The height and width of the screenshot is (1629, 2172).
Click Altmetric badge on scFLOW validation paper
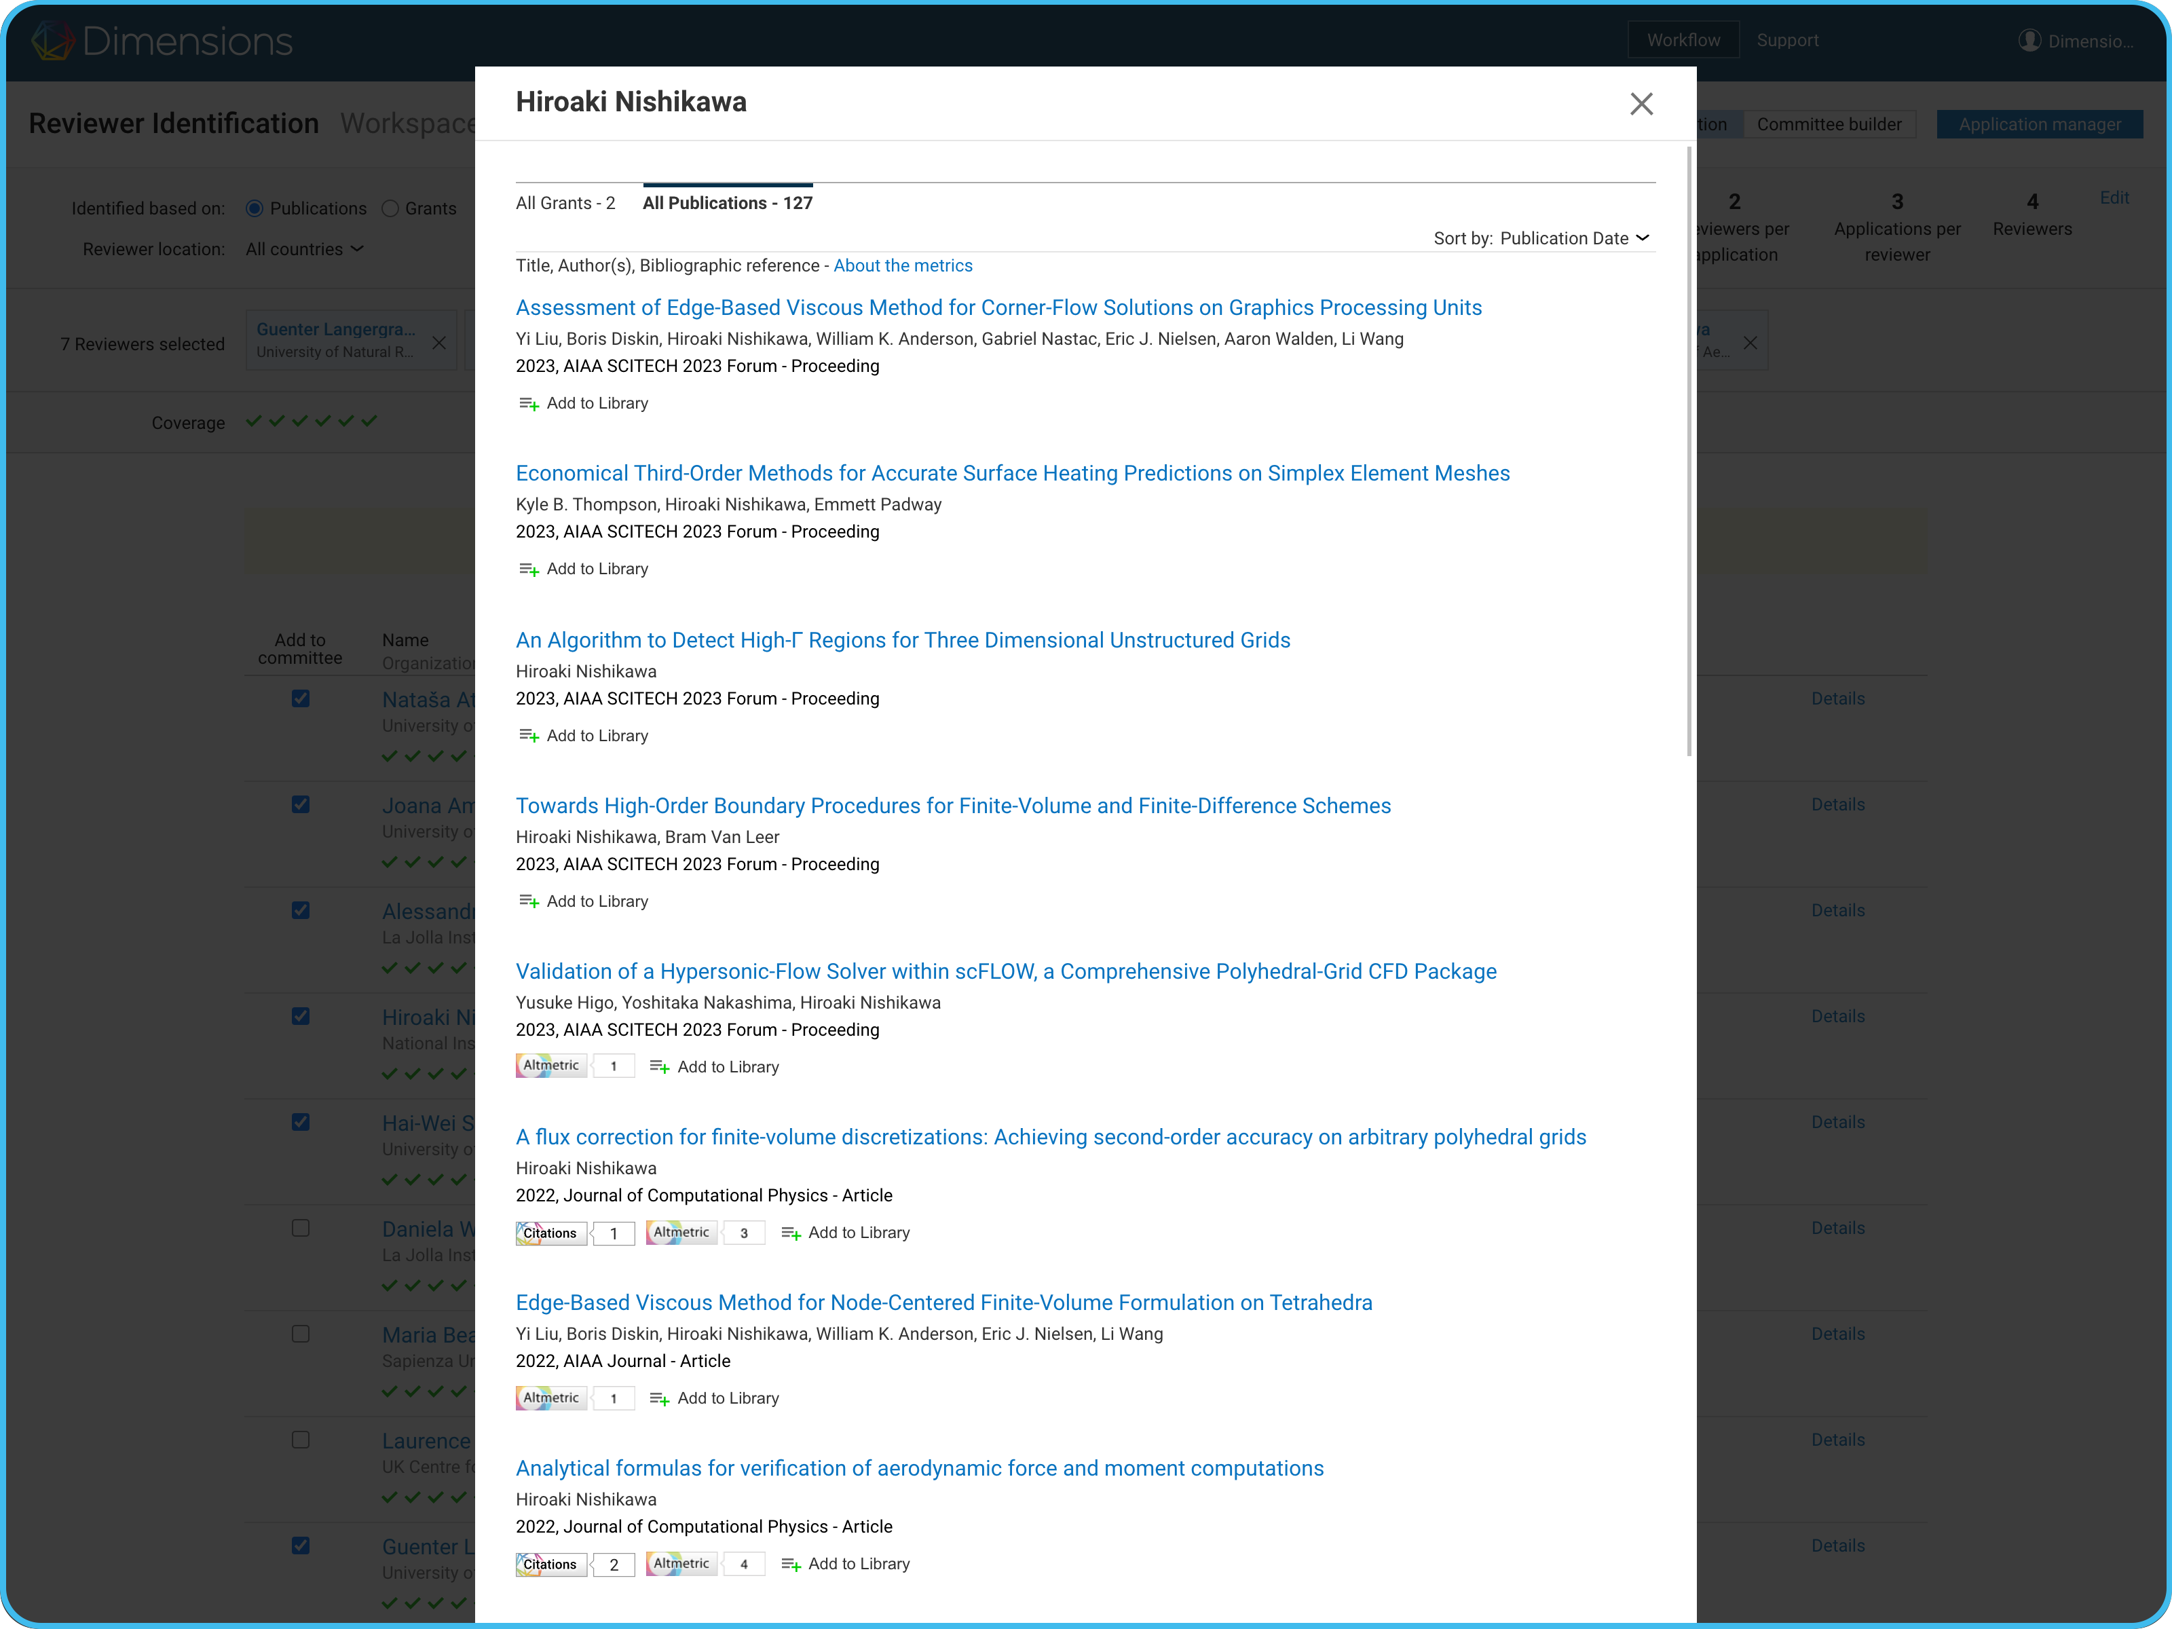coord(551,1066)
